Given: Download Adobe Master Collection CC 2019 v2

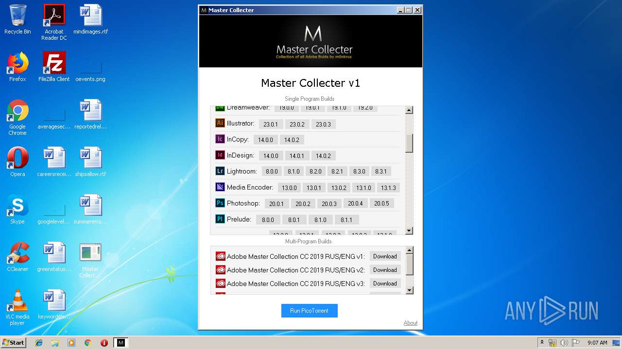Looking at the screenshot, I should tap(385, 270).
